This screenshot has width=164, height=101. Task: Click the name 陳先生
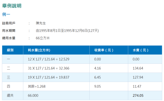pyautogui.click(x=41, y=23)
